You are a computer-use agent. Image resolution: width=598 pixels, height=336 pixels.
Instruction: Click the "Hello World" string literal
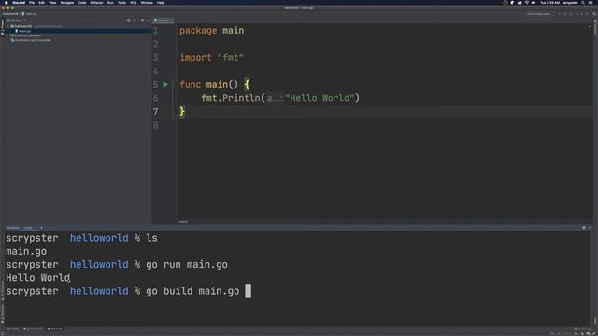[320, 98]
